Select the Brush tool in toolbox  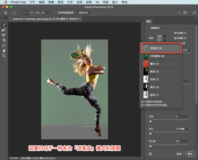[x=4, y=35]
